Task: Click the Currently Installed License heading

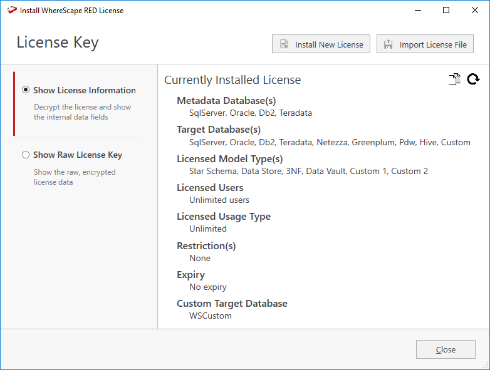Action: pos(232,80)
